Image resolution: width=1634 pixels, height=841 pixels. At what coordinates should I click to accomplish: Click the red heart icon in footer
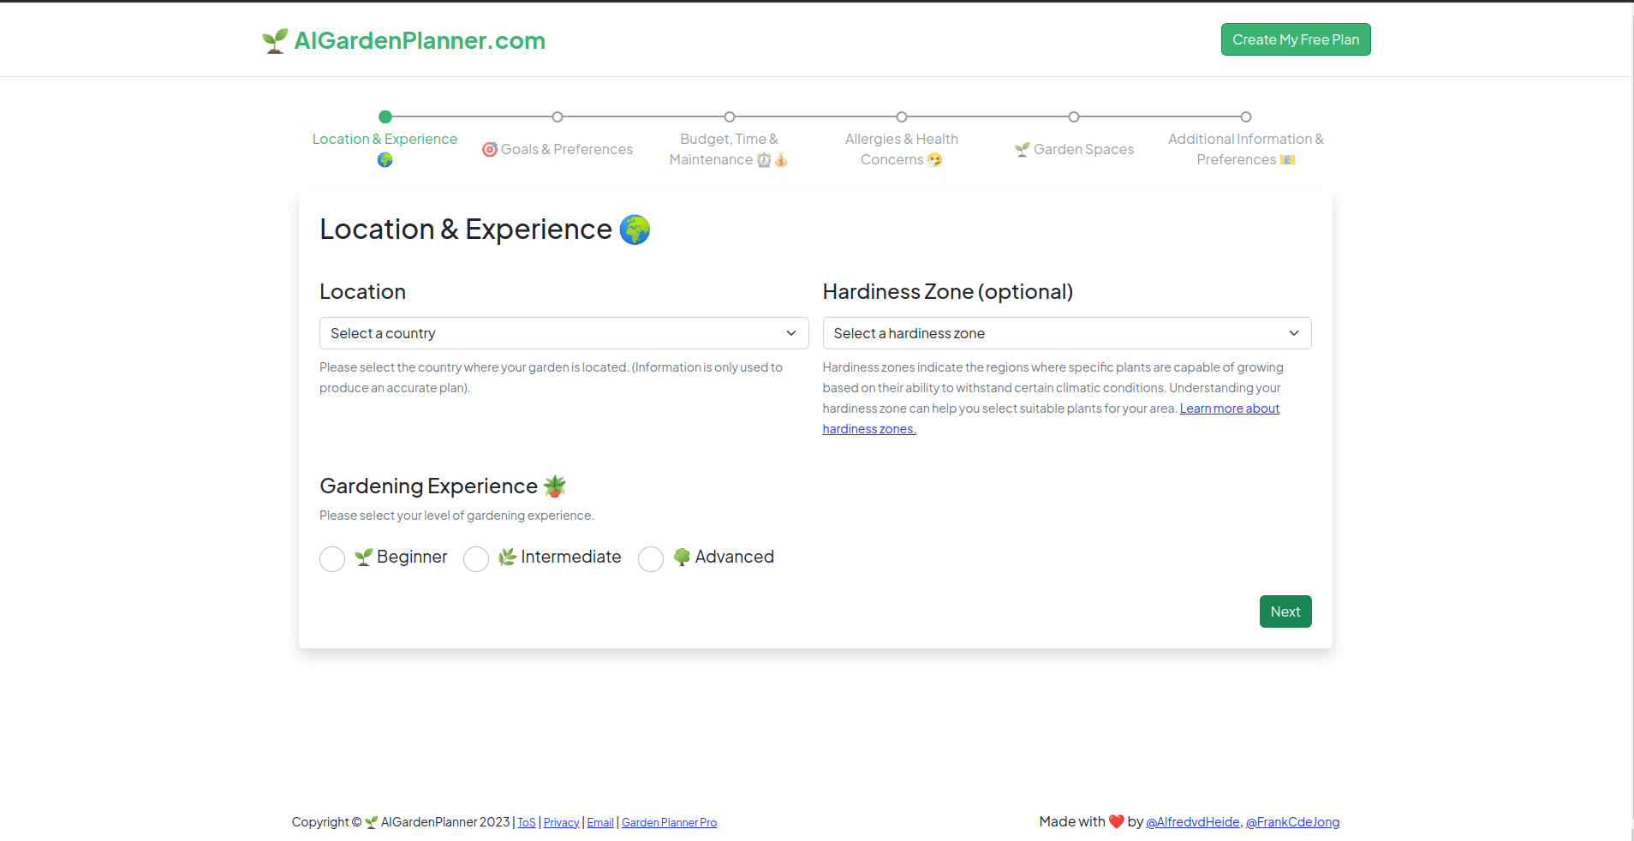(x=1117, y=821)
